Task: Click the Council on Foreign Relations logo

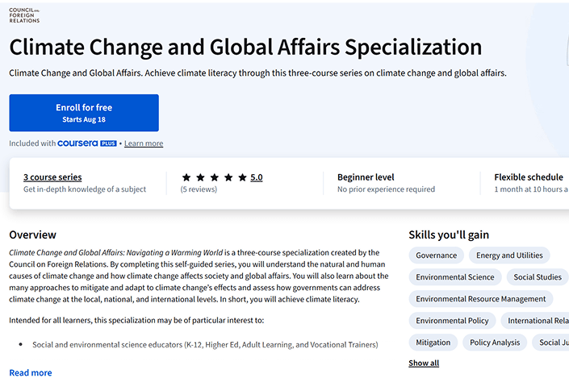Action: tap(24, 15)
